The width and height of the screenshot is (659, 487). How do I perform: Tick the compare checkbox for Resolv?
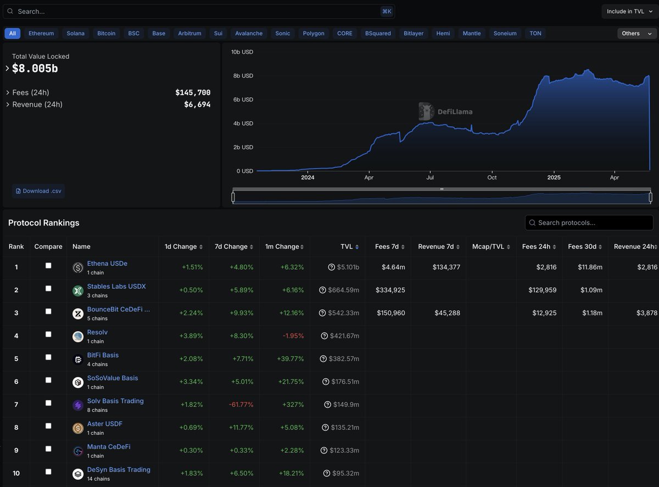[48, 334]
